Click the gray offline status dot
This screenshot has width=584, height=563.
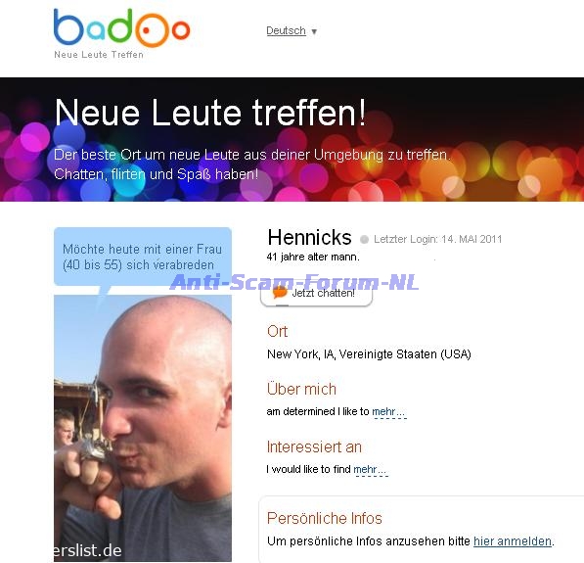(364, 239)
